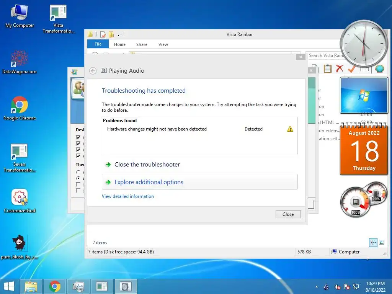Open the Customize Quick Access Toolbar dropdown
This screenshot has height=294, width=392.
pyautogui.click(x=119, y=35)
